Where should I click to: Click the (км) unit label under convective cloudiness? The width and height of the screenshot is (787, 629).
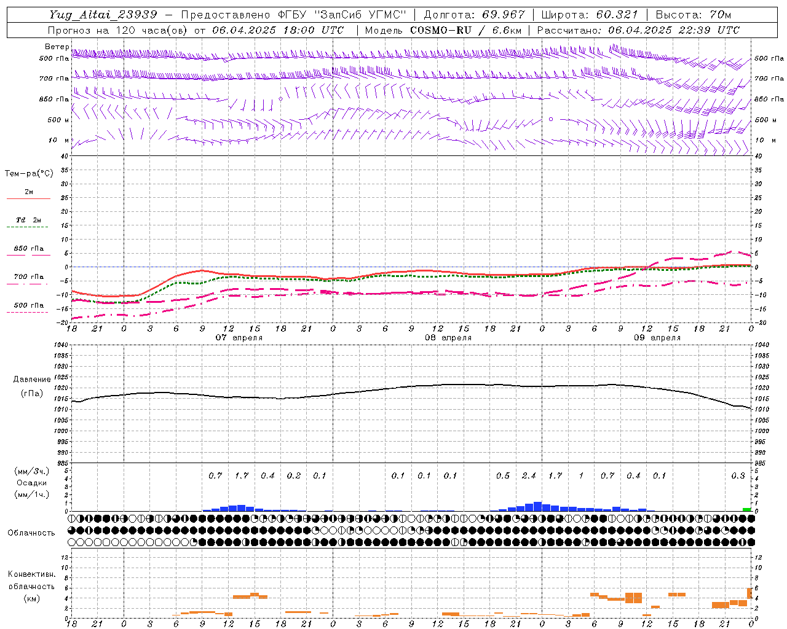coord(32,598)
